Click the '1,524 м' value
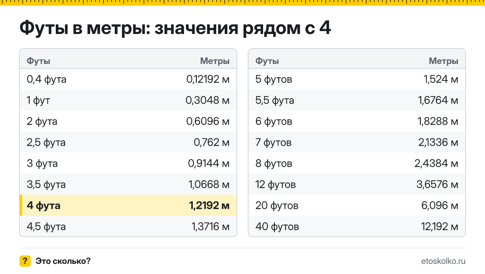The width and height of the screenshot is (485, 274). (x=441, y=79)
